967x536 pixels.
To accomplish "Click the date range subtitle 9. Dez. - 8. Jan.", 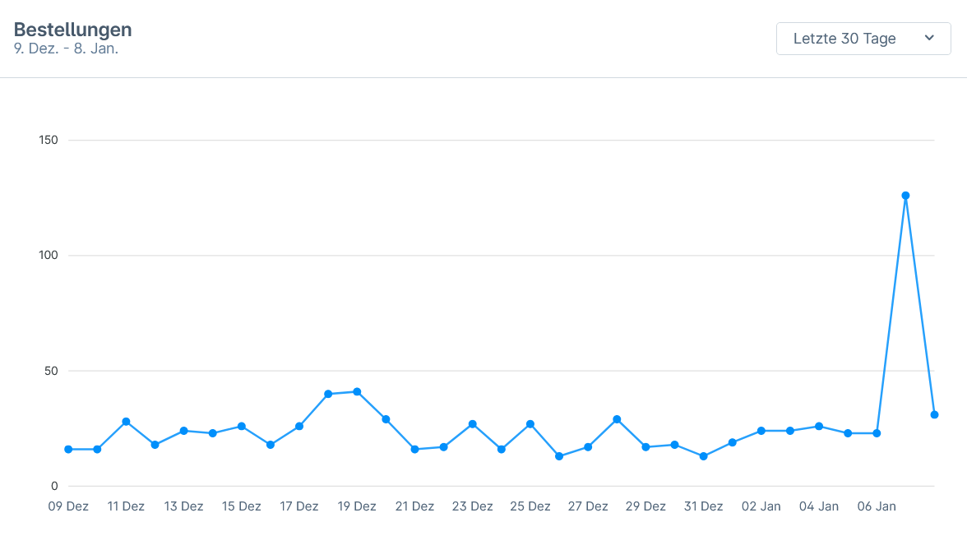I will (x=67, y=49).
